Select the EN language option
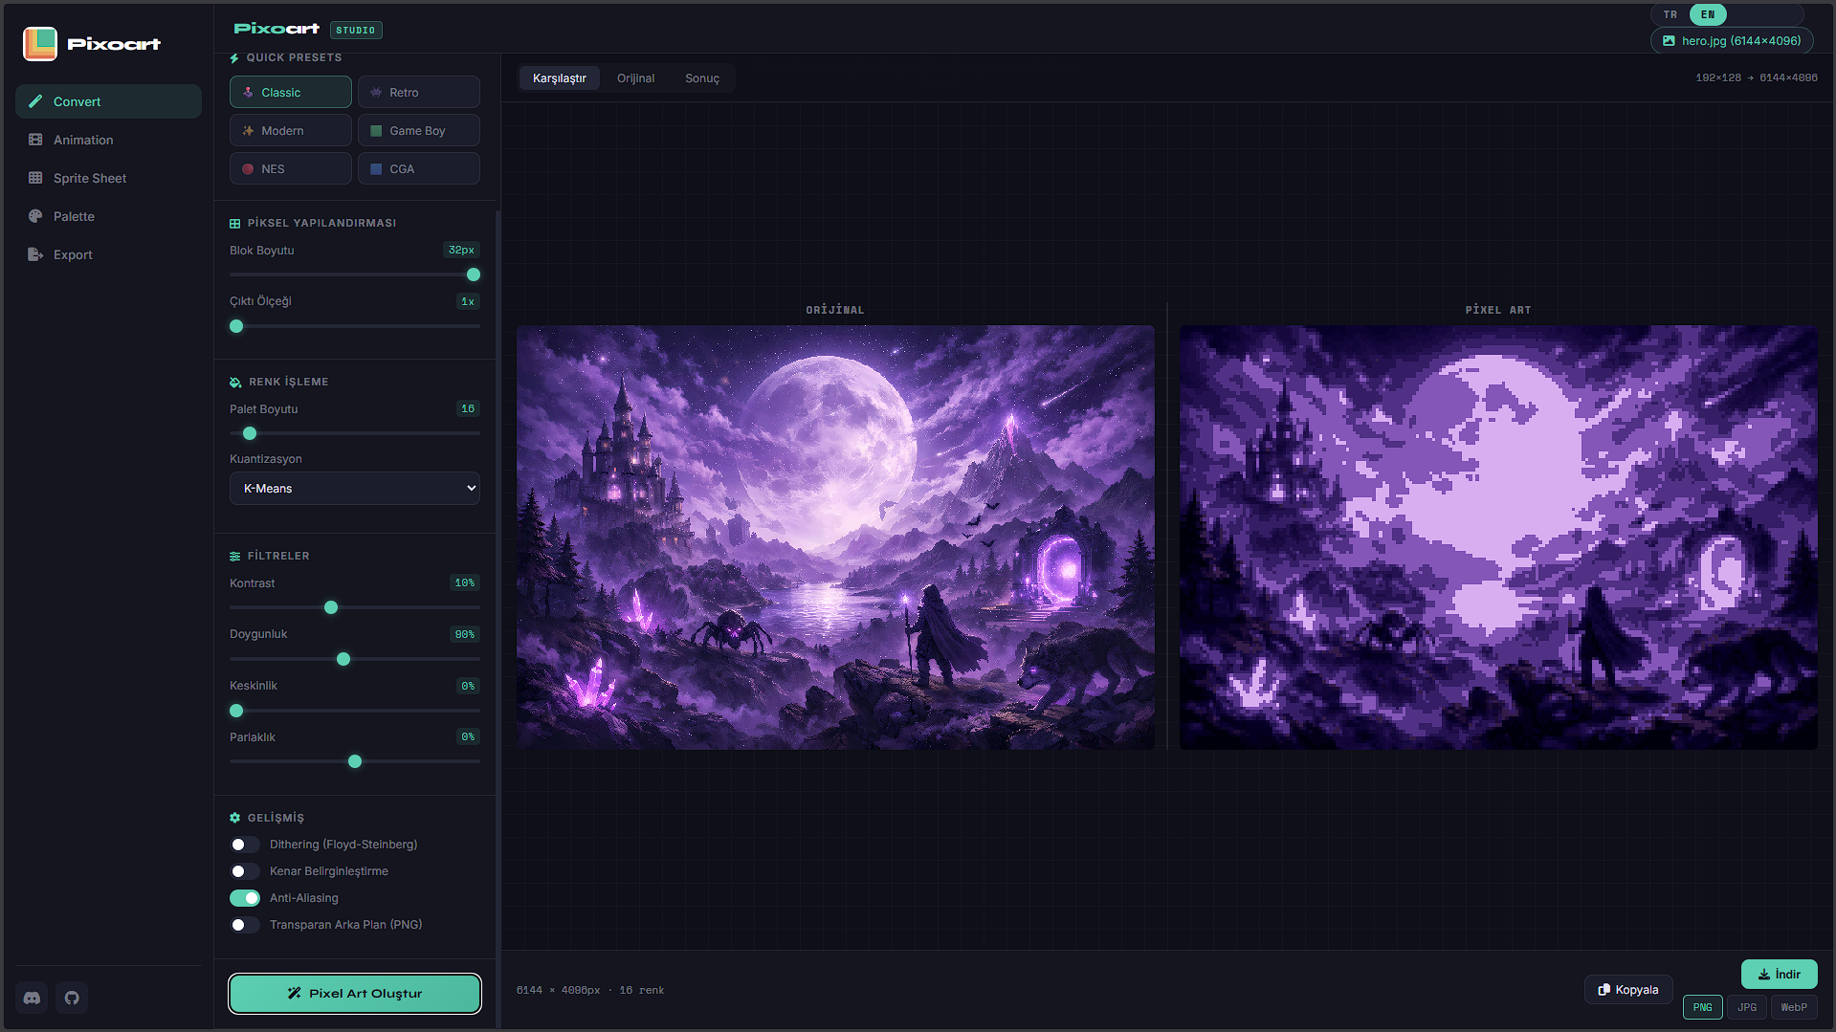The width and height of the screenshot is (1836, 1032). tap(1708, 14)
